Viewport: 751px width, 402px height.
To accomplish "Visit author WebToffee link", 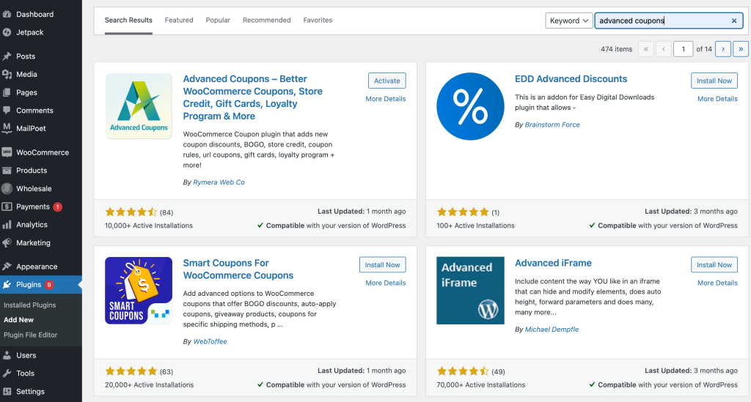I will [x=210, y=341].
